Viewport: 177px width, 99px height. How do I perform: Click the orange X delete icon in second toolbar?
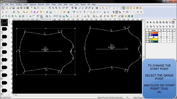(64, 12)
